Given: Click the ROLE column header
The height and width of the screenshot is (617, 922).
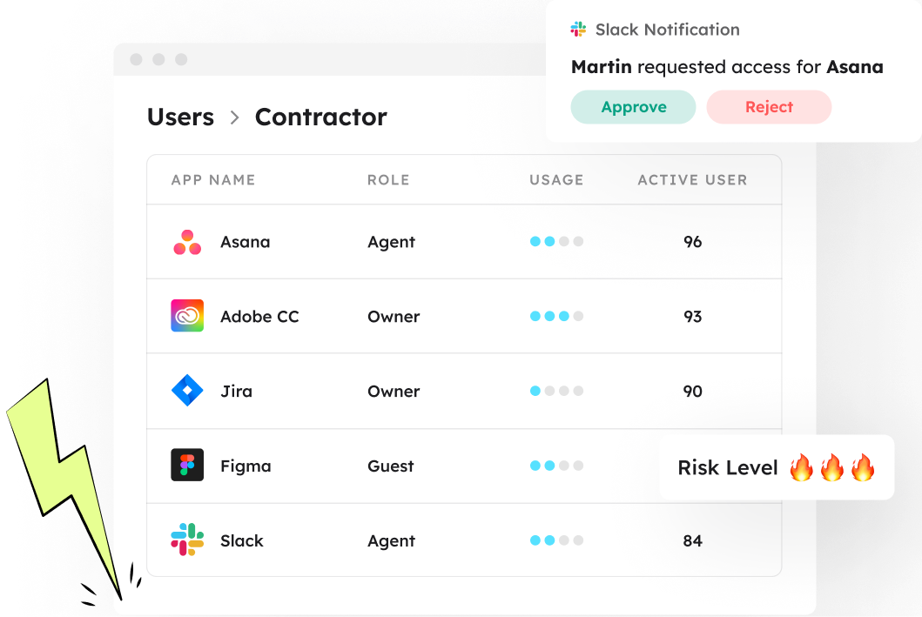Looking at the screenshot, I should pyautogui.click(x=388, y=180).
